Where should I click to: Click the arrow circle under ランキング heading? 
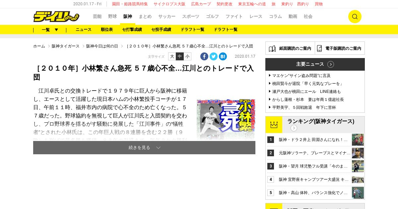[x=294, y=128]
